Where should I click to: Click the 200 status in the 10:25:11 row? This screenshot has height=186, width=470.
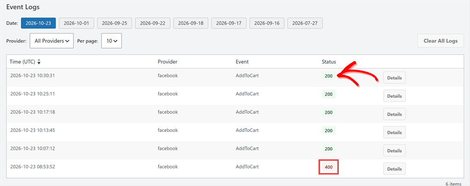coord(329,94)
